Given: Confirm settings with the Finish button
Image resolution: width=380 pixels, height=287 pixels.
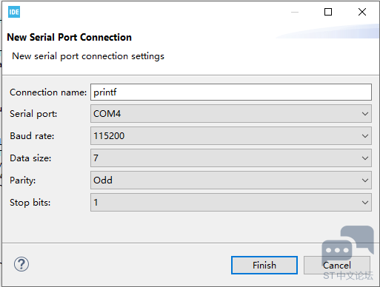Looking at the screenshot, I should point(264,266).
